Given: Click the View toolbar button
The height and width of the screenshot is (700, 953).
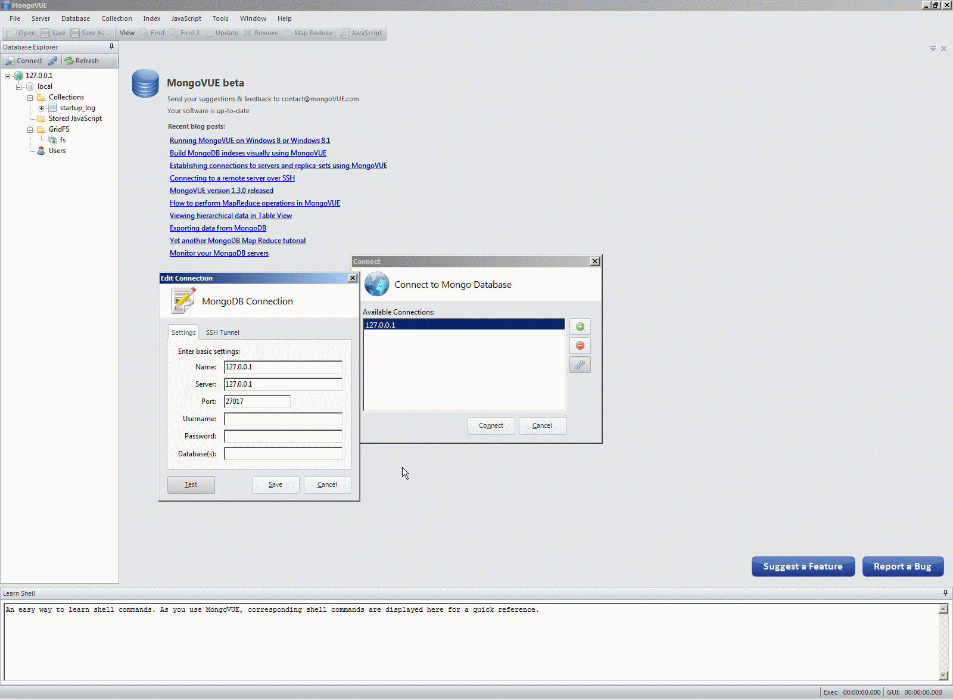Looking at the screenshot, I should [x=127, y=33].
